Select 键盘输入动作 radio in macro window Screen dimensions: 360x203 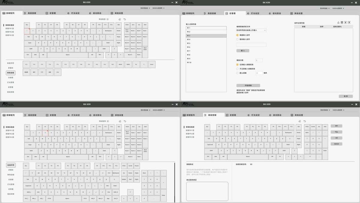pyautogui.click(x=237, y=35)
